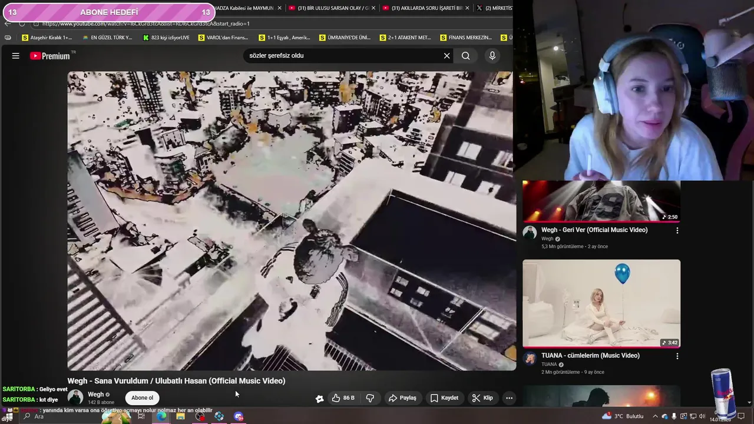
Task: Click the OneDrive cloud tray icon
Action: pos(664,416)
